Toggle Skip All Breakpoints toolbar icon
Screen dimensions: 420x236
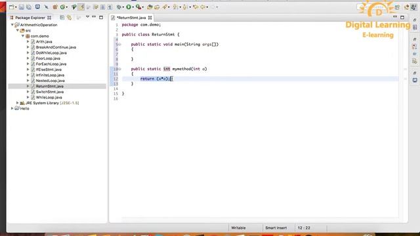[x=47, y=7]
